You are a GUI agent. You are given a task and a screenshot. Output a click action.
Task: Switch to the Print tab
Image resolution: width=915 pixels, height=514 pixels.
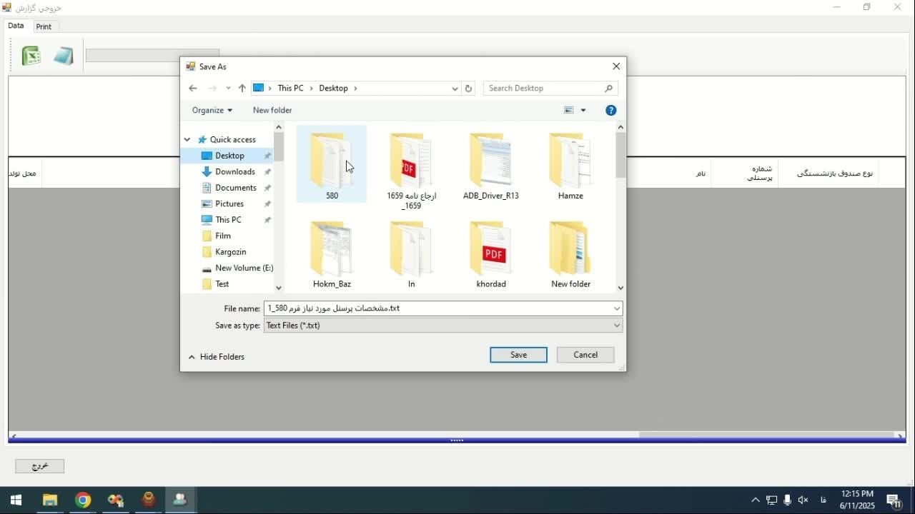[44, 26]
